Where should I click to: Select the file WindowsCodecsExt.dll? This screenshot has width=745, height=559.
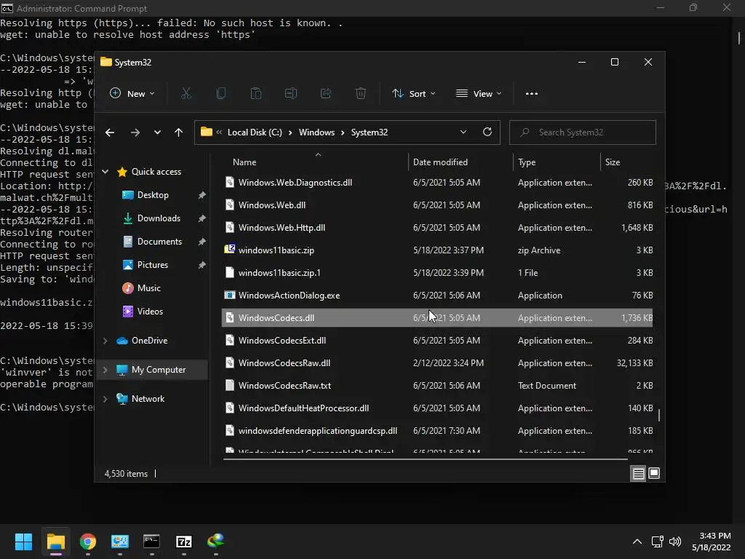coord(437,341)
